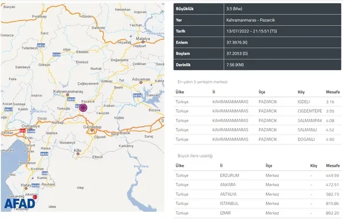Click the Hatay city marker
Screen dimensions: 343x221
tap(26, 188)
